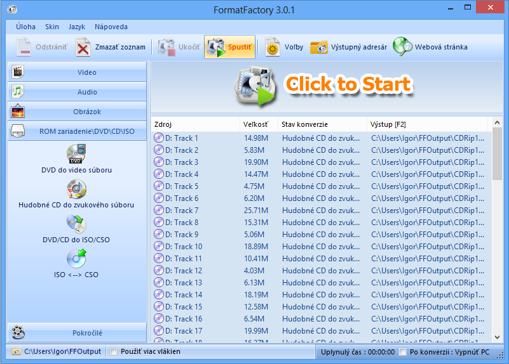Click the disc icon of Track 11
509x364 pixels.
pos(159,259)
